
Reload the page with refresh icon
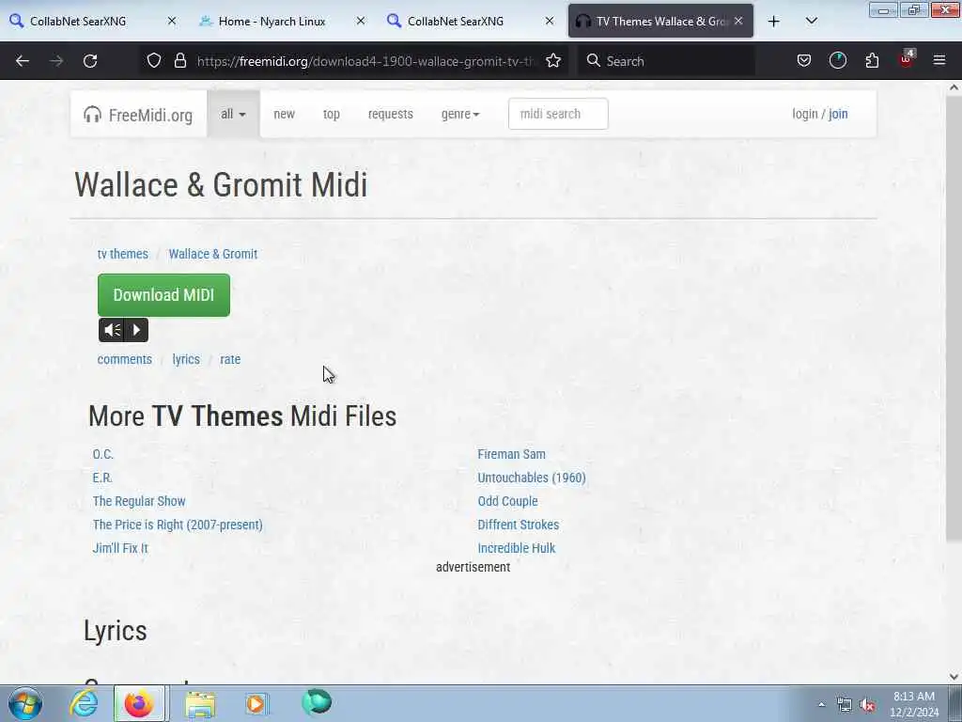(x=90, y=61)
